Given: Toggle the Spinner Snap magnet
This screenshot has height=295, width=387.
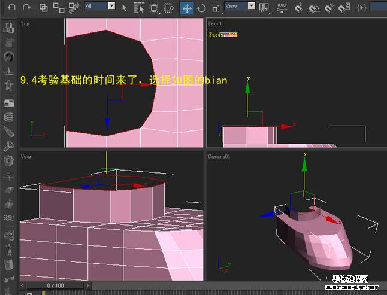Looking at the screenshot, I should pos(344,8).
